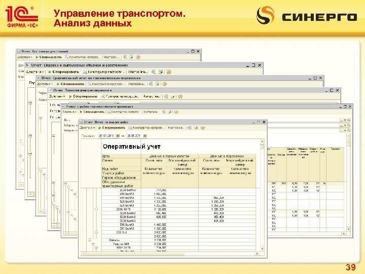Click period start date field 01.01.2011
This screenshot has width=365, height=274.
tap(107, 136)
